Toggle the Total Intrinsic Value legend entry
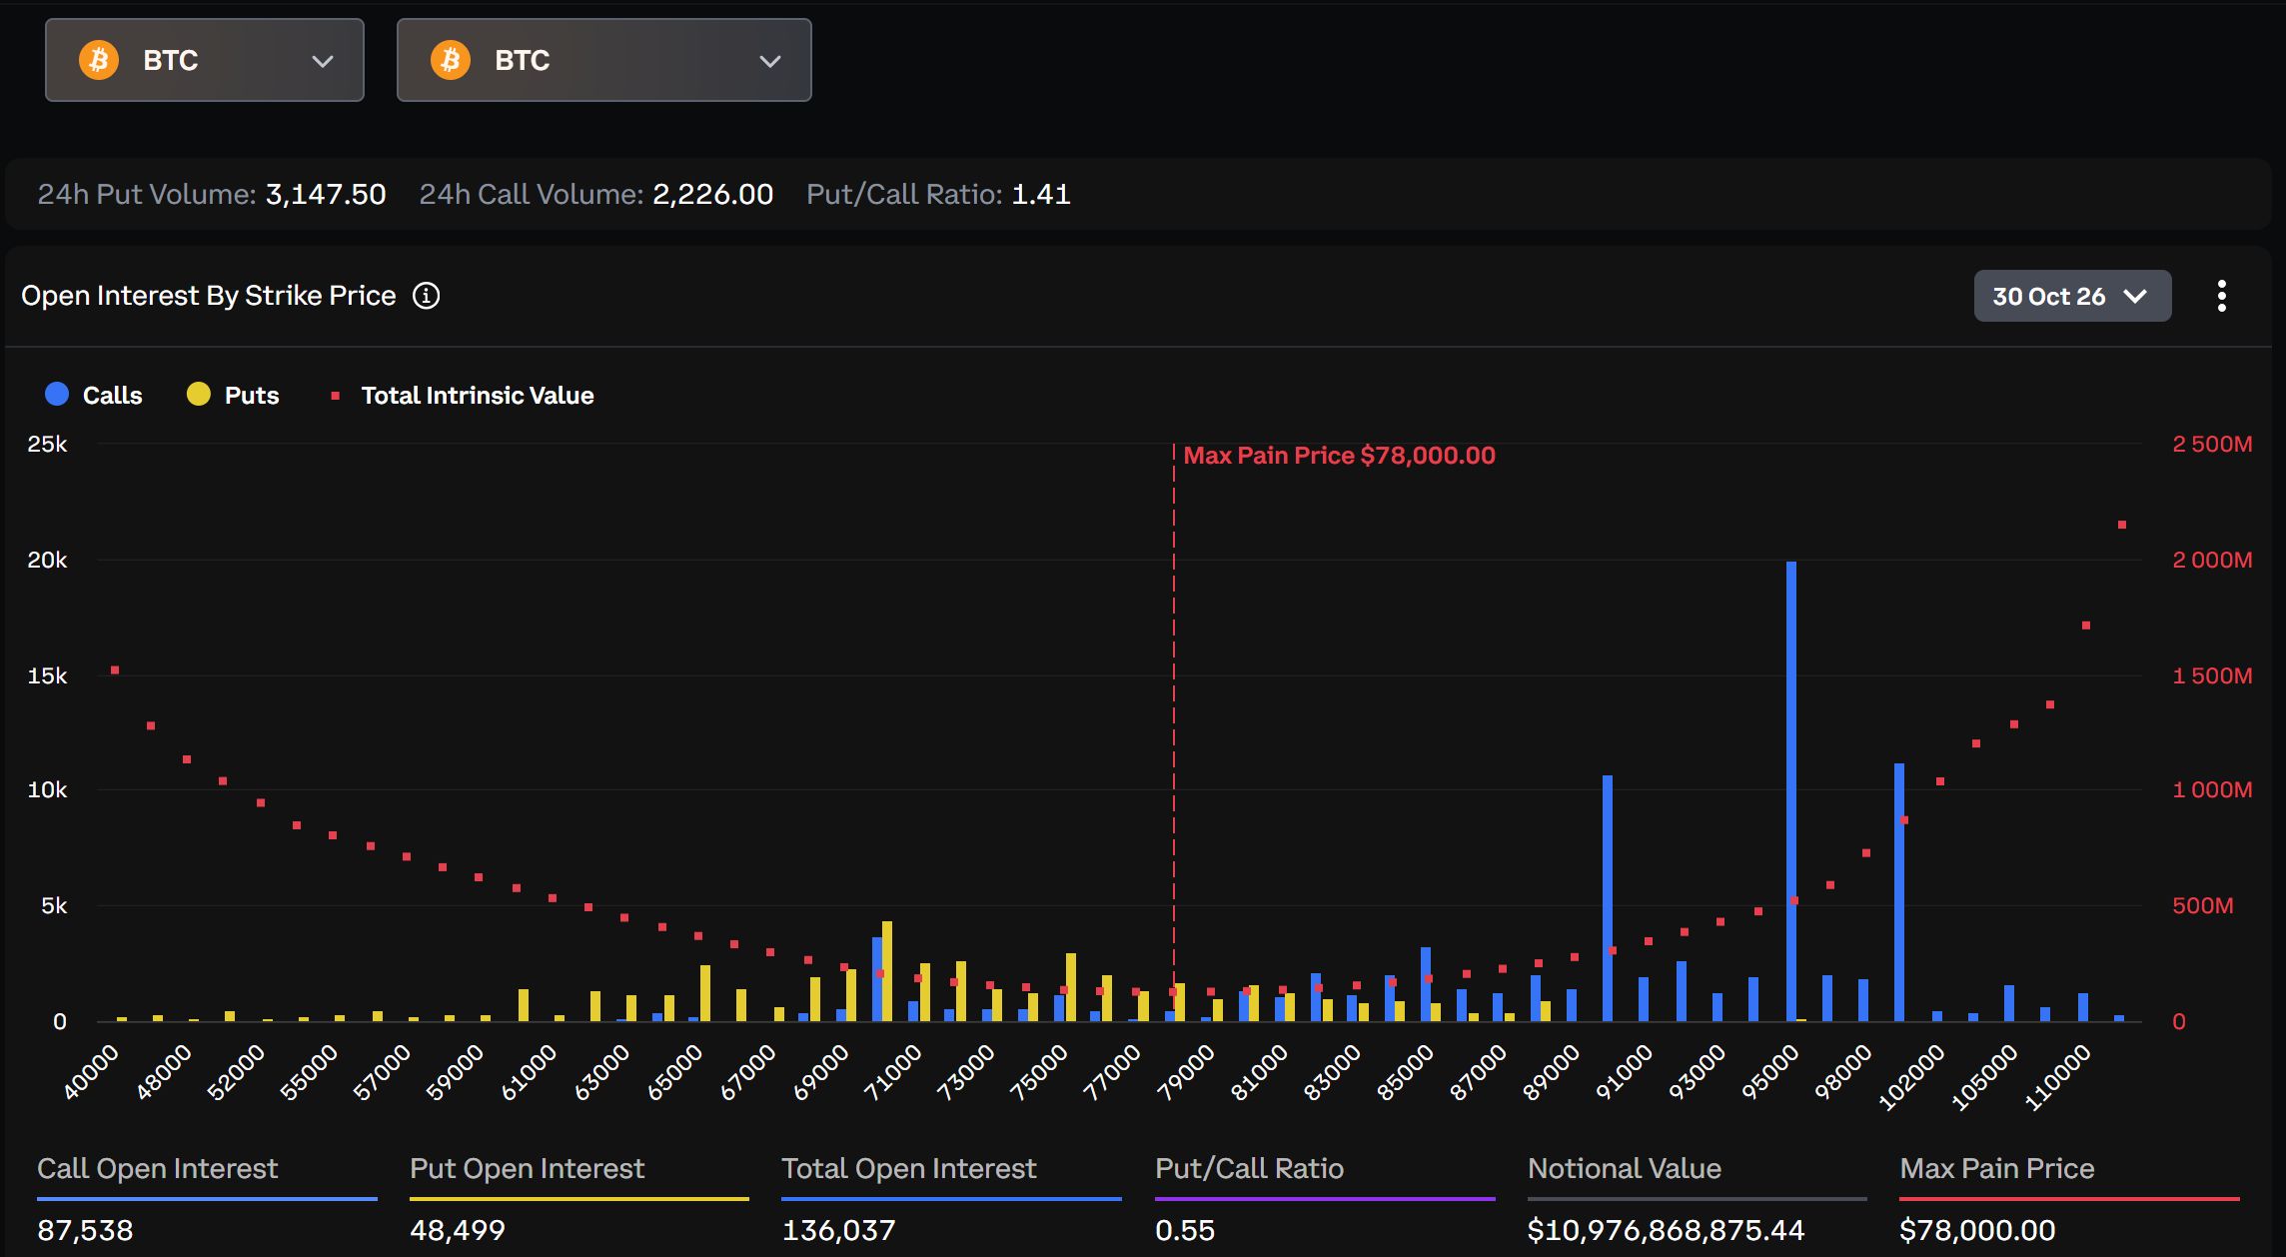 (x=463, y=395)
